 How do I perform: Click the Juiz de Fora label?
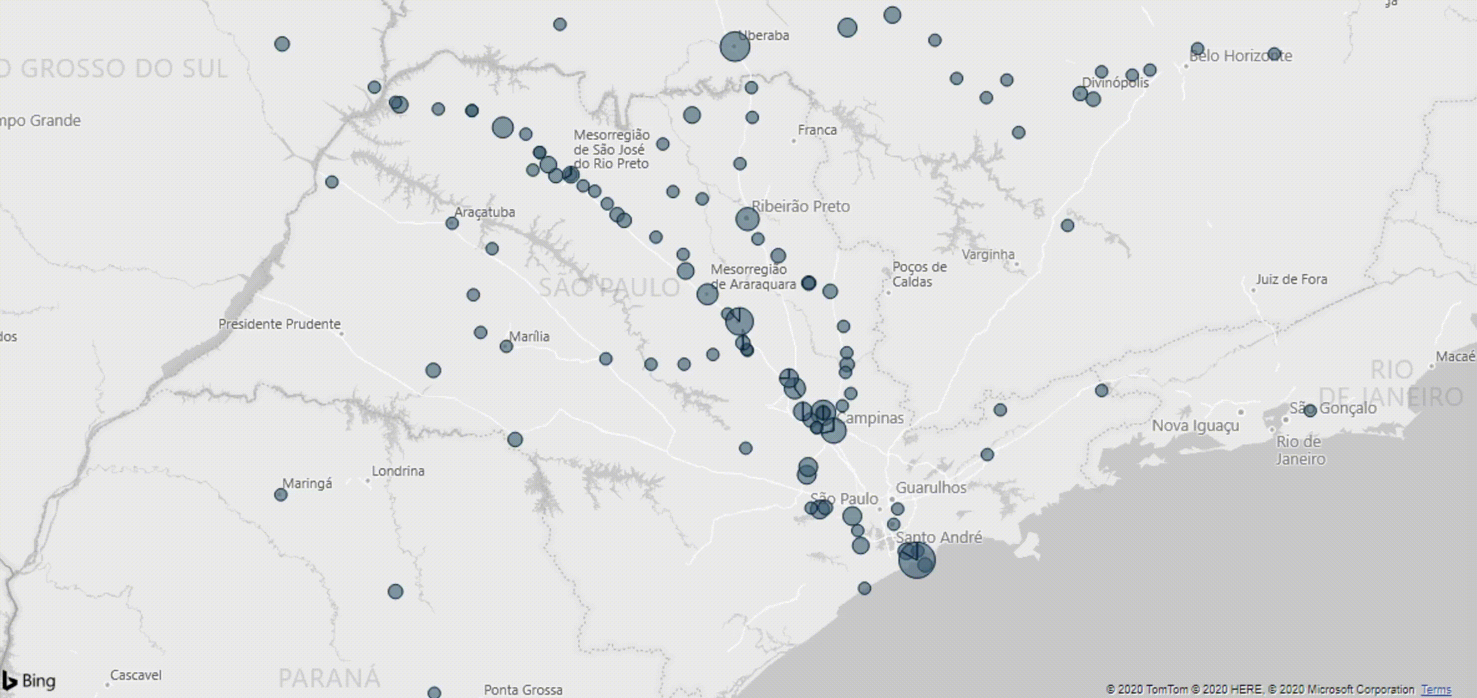(x=1291, y=279)
